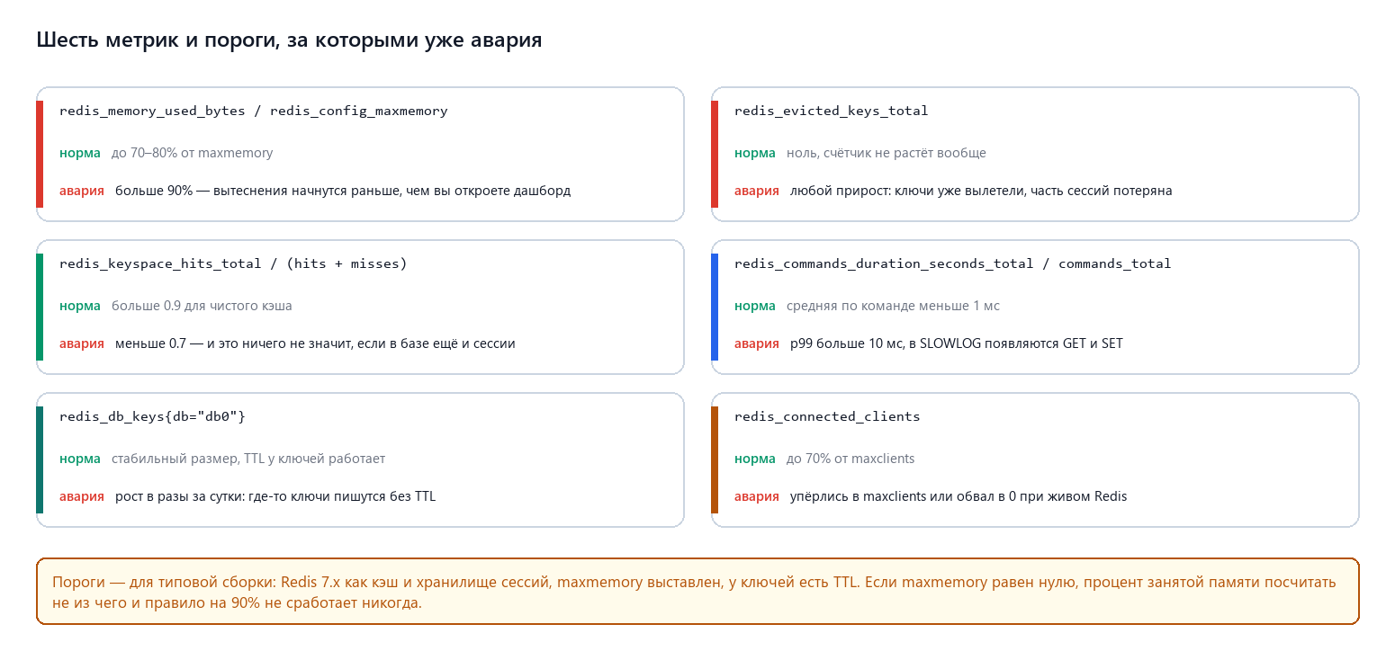This screenshot has height=660, width=1395.
Task: Select metric name redis_memory_used_bytes / redis_config_maxmemory
Action: (x=254, y=111)
